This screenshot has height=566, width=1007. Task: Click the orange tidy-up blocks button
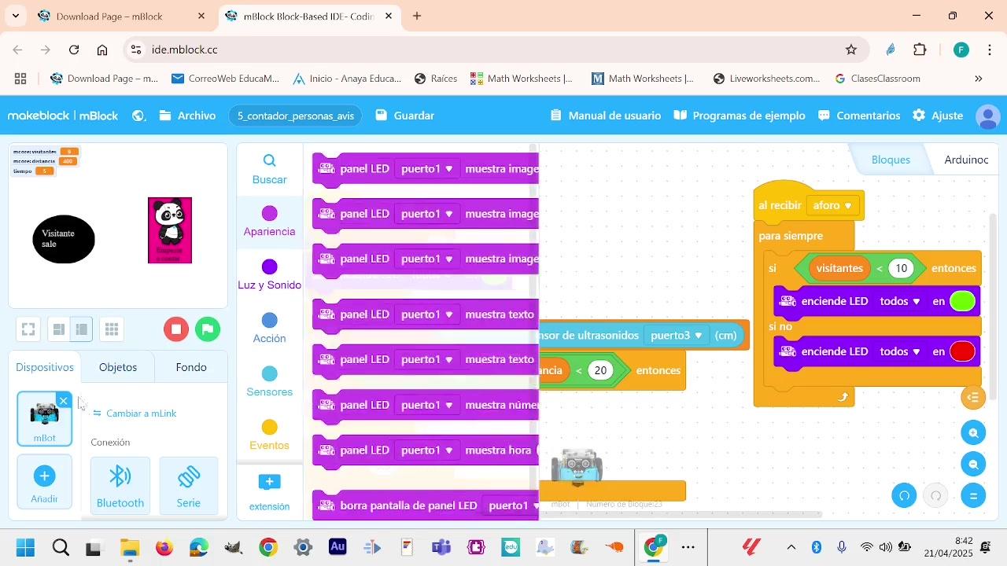pyautogui.click(x=973, y=397)
